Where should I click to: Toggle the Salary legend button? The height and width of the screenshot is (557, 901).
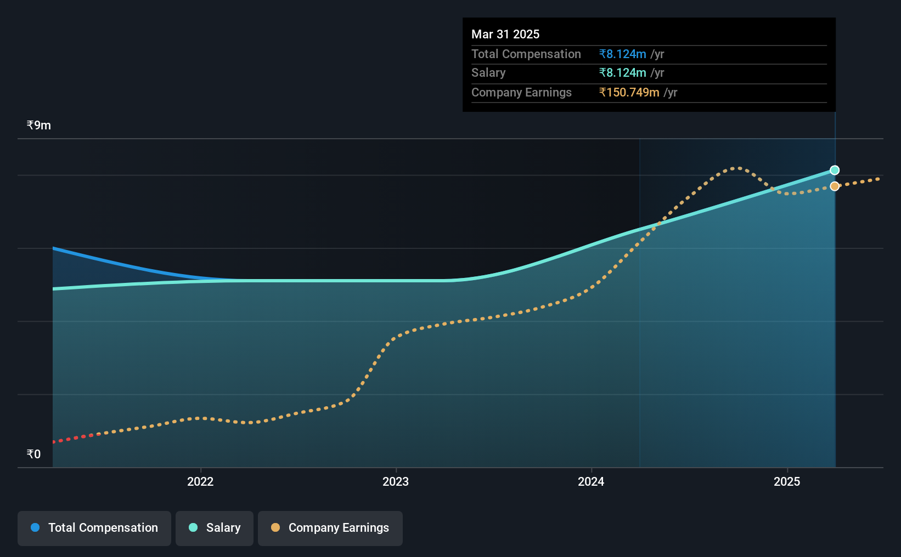pyautogui.click(x=215, y=528)
